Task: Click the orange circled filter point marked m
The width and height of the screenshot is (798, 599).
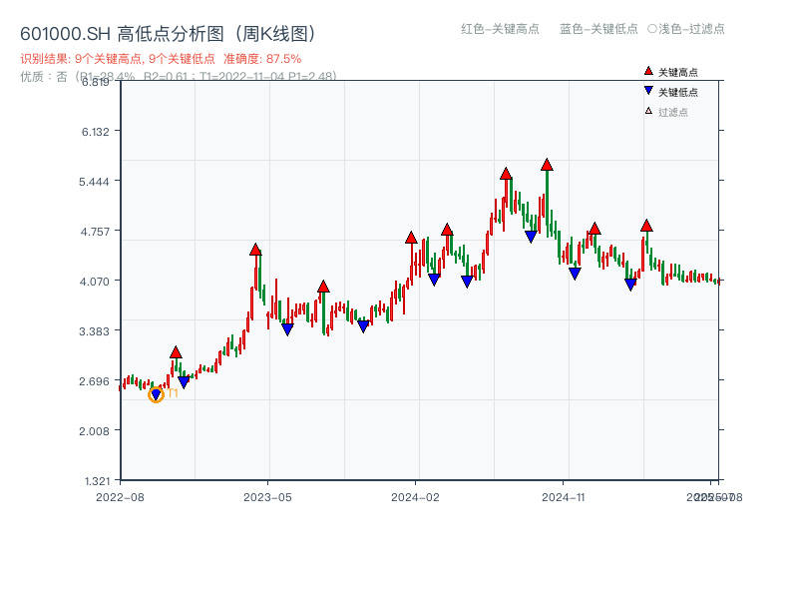Action: click(156, 395)
